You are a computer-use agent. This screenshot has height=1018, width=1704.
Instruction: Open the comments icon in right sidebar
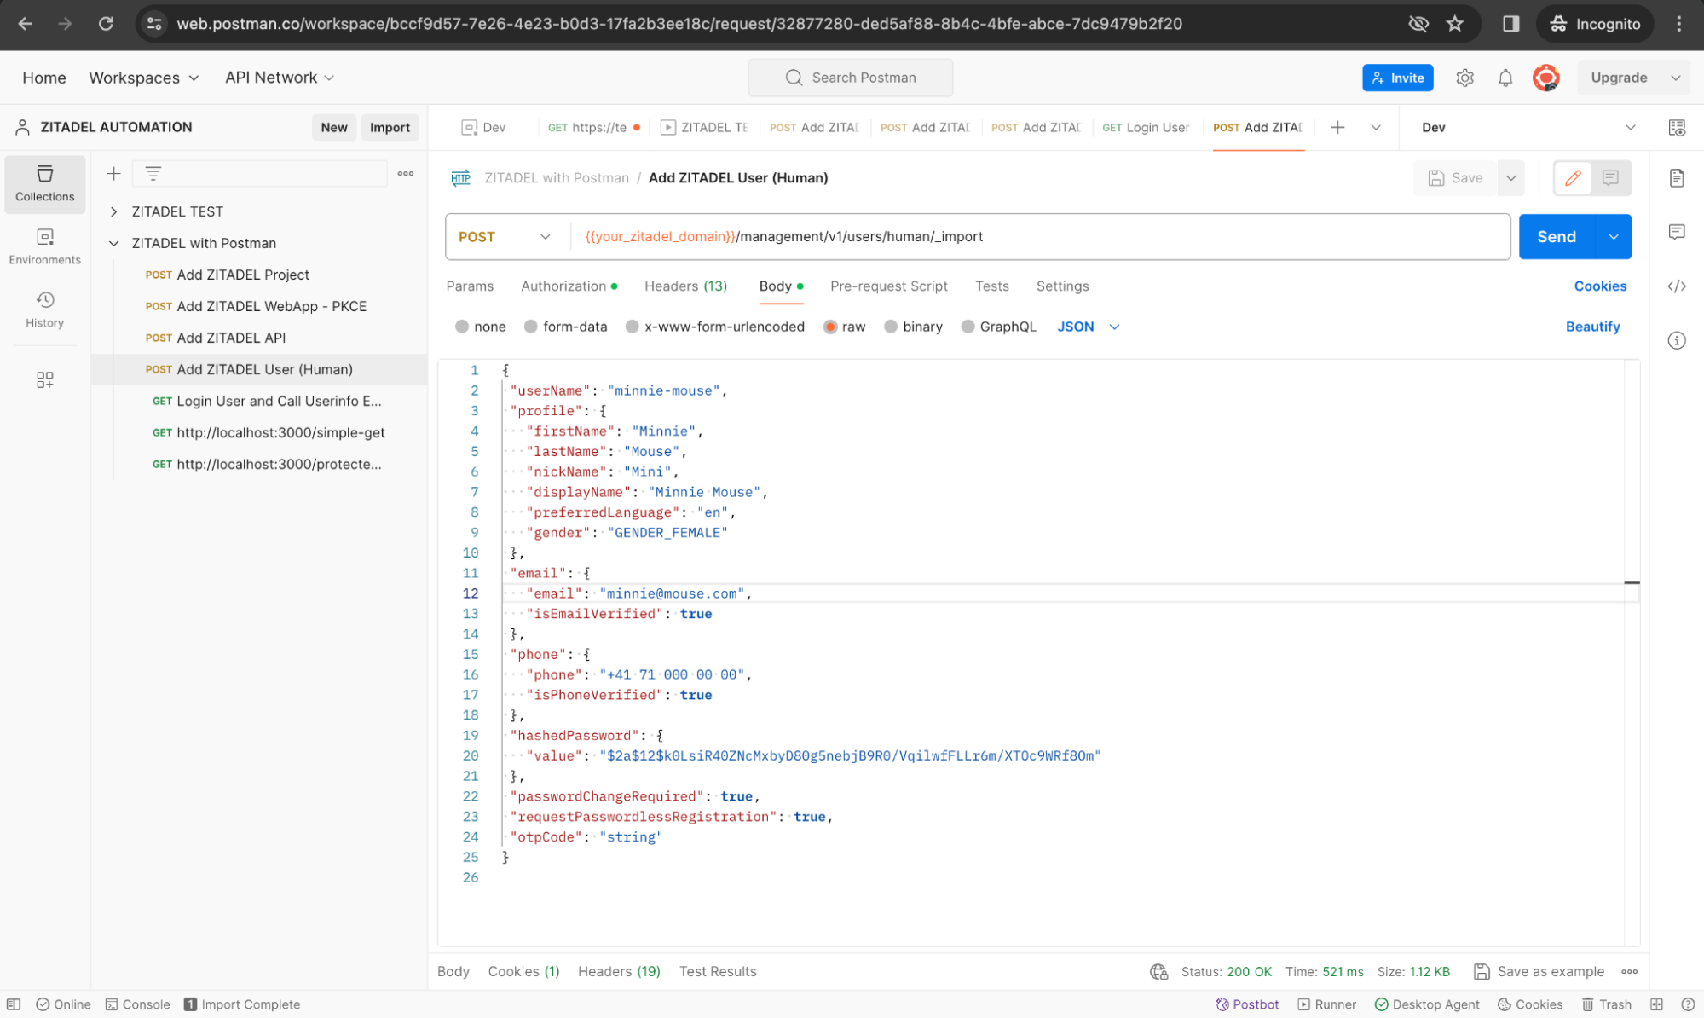[1677, 232]
